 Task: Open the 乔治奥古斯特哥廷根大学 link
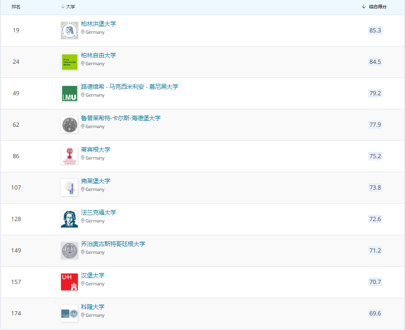point(113,244)
